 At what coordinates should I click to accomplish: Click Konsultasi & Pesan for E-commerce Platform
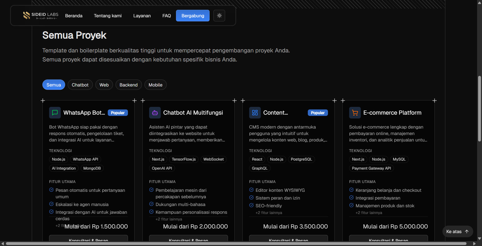click(388, 238)
